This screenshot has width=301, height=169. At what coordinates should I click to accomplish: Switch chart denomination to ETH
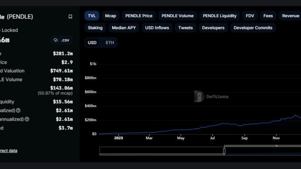[110, 43]
